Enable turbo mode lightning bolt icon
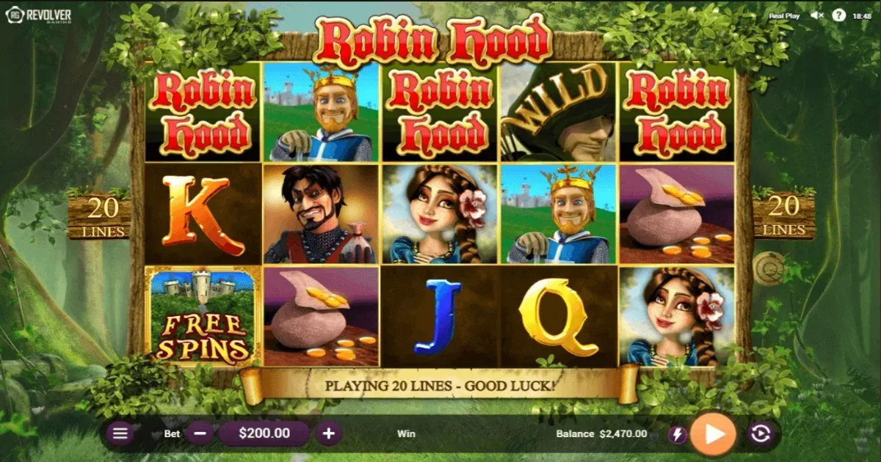 coord(677,435)
